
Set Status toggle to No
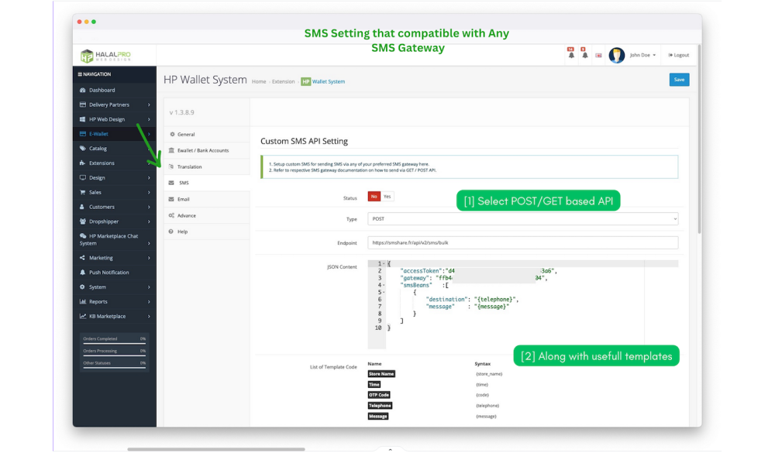coord(374,197)
